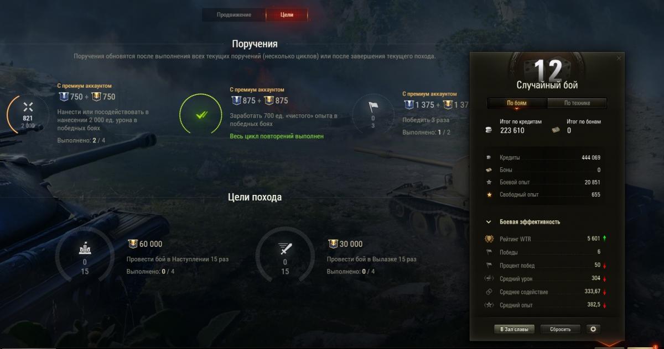Click the bonds icon near Итог по бонам
664x349 pixels.
click(x=557, y=130)
